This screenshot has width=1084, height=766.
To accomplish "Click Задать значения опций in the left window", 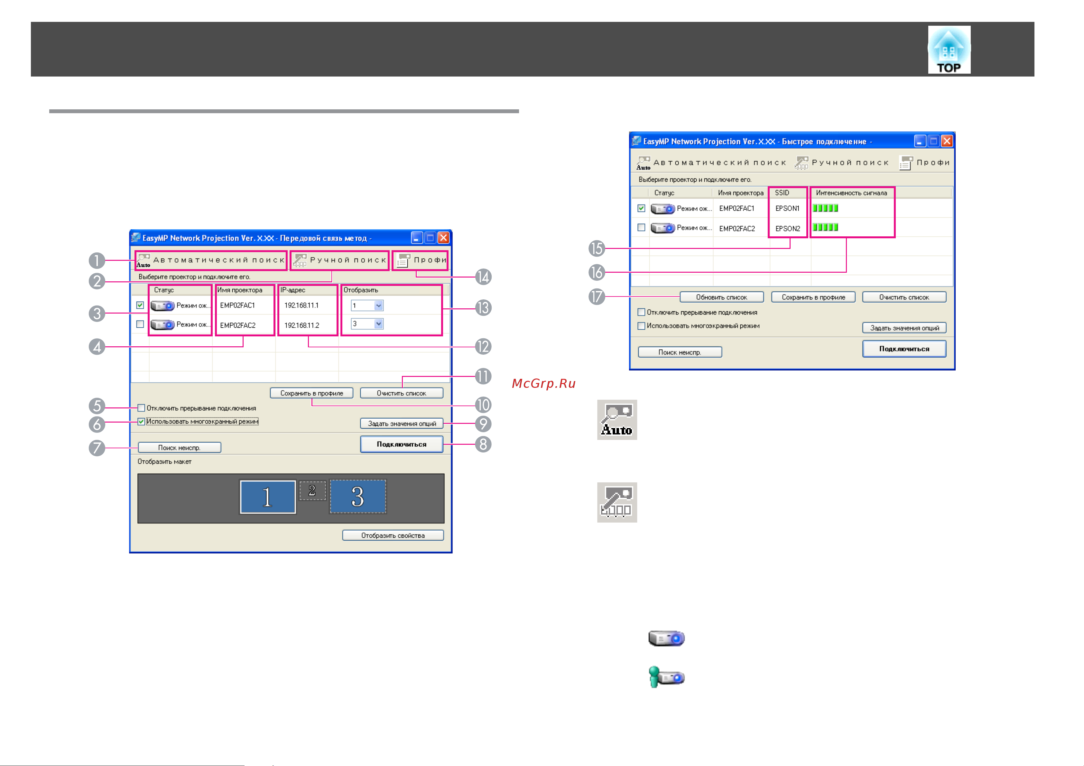I will pyautogui.click(x=402, y=423).
